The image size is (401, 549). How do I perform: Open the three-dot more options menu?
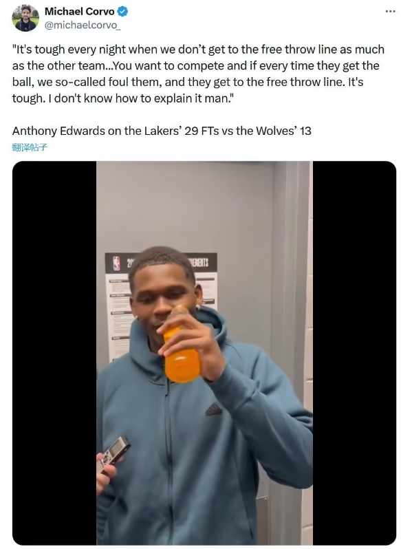click(x=390, y=12)
